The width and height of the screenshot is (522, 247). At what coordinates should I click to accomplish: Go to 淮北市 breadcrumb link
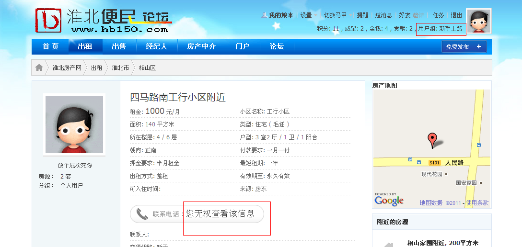point(120,68)
